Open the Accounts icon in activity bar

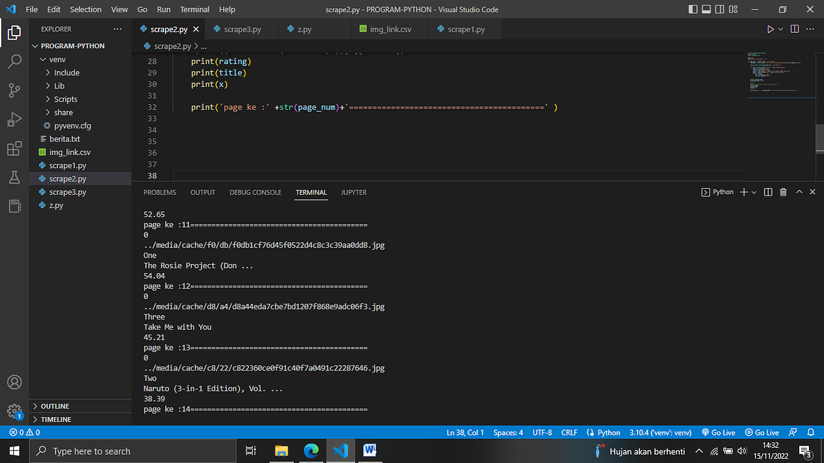click(x=14, y=382)
